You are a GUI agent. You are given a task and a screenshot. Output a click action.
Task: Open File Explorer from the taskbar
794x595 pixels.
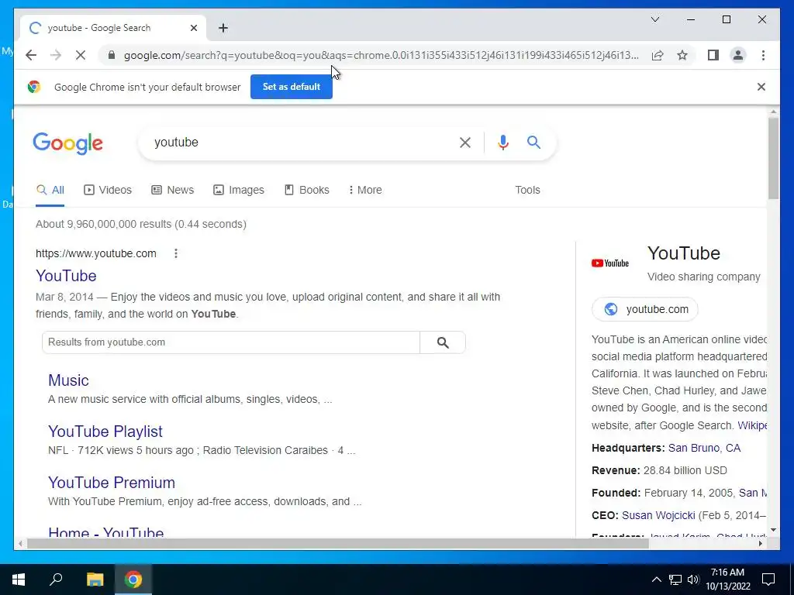(95, 580)
